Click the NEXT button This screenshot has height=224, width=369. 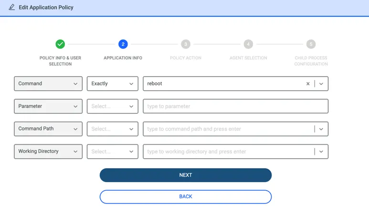click(x=186, y=175)
